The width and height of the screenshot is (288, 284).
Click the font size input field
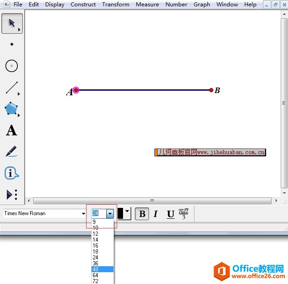99,213
